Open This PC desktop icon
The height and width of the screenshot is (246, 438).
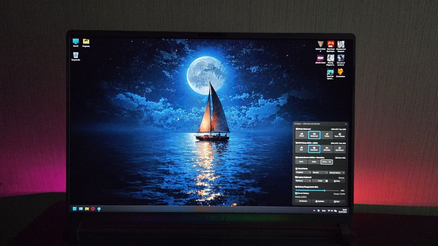click(x=76, y=43)
